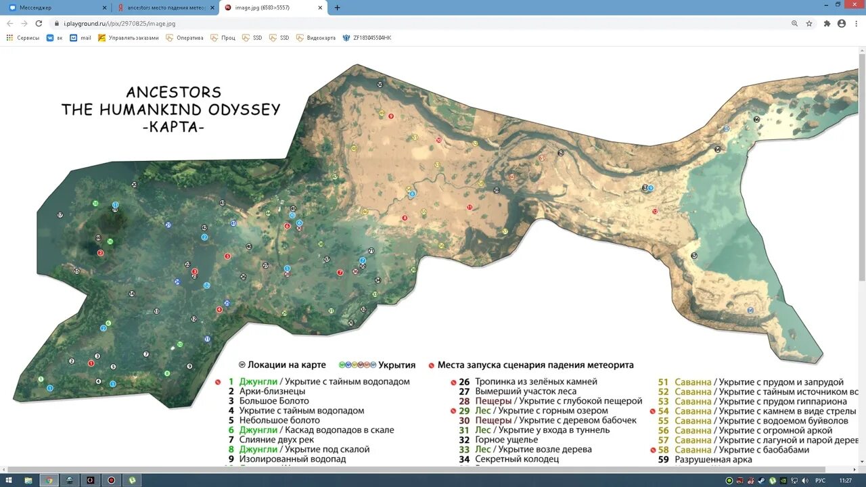Screen dimensions: 866x487
Task: Open the Проц bookmark
Action: pyautogui.click(x=223, y=38)
